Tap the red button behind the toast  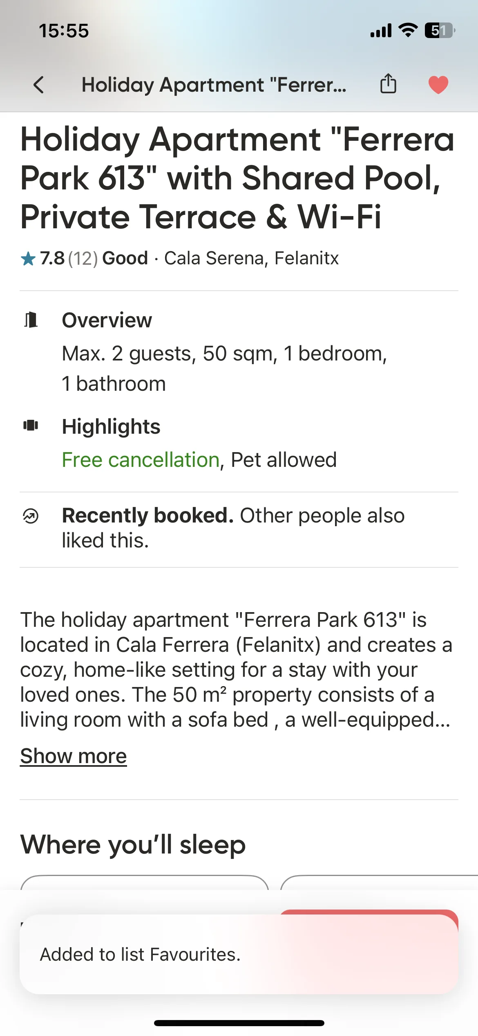coord(369,913)
